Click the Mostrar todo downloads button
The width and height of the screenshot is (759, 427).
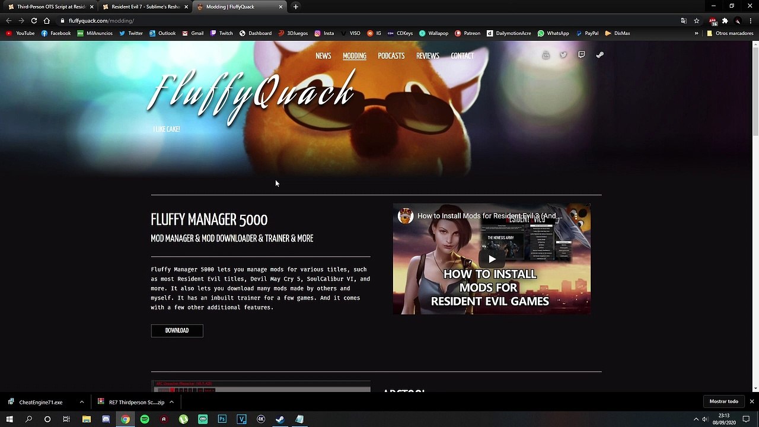(724, 401)
